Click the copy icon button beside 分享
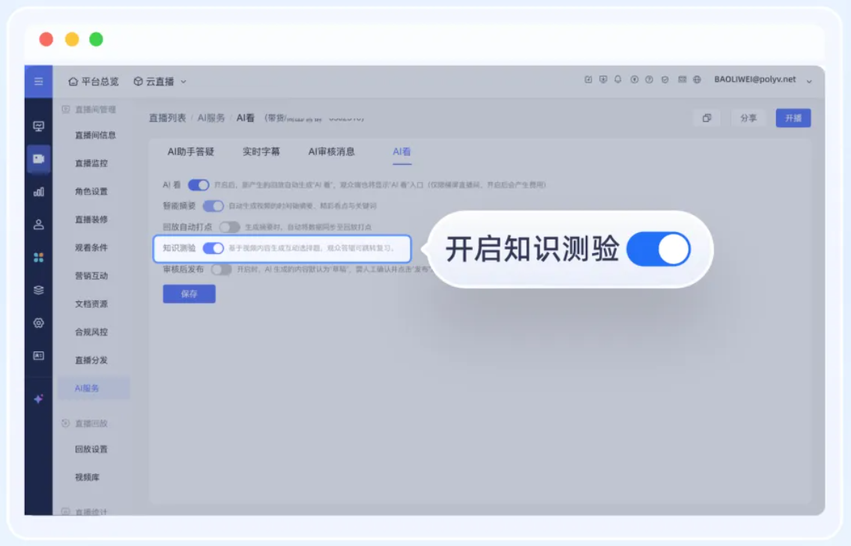851x546 pixels. pyautogui.click(x=706, y=118)
